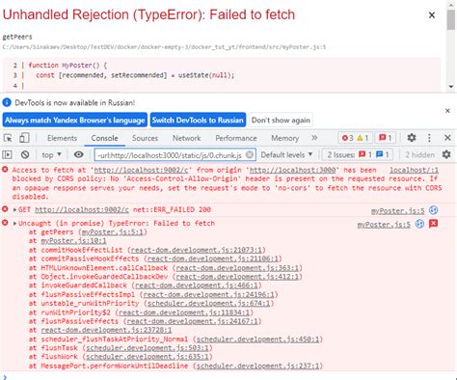Clear console with the ban icon

[25, 155]
